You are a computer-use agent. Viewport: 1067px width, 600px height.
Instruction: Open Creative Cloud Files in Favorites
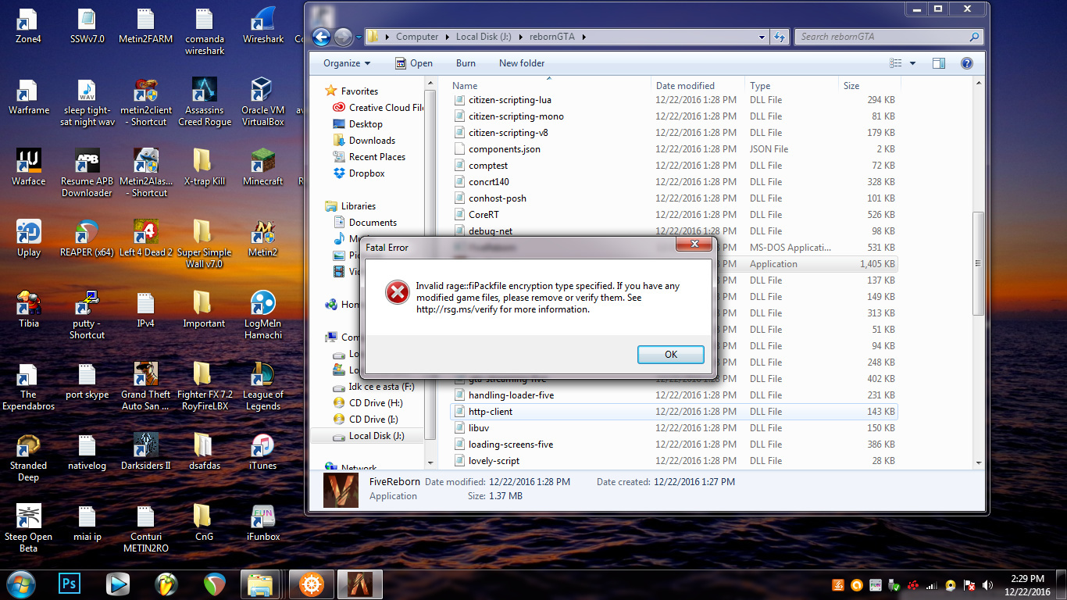pos(378,108)
